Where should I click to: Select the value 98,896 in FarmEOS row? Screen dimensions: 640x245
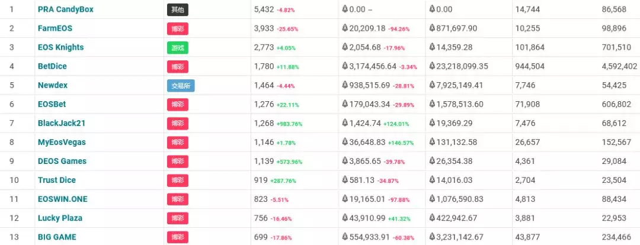click(614, 28)
